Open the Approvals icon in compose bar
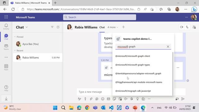Image resolution: width=199 pixels, height=112 pixels. (132, 99)
